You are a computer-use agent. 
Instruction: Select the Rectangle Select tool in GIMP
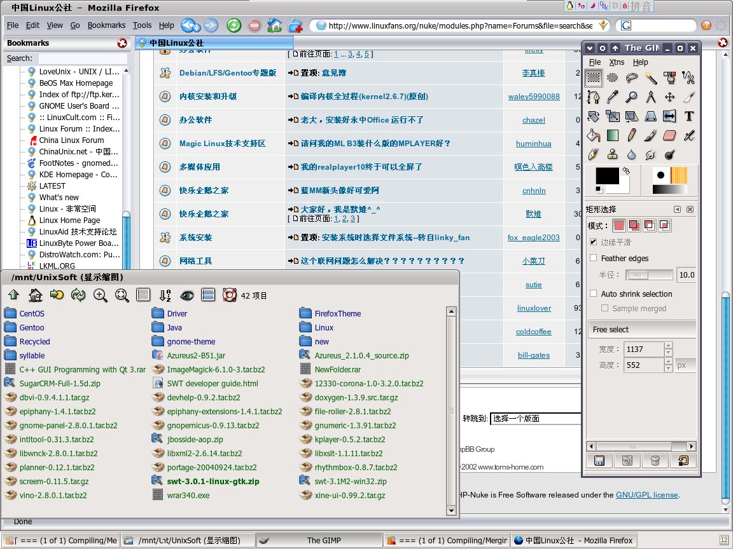593,78
